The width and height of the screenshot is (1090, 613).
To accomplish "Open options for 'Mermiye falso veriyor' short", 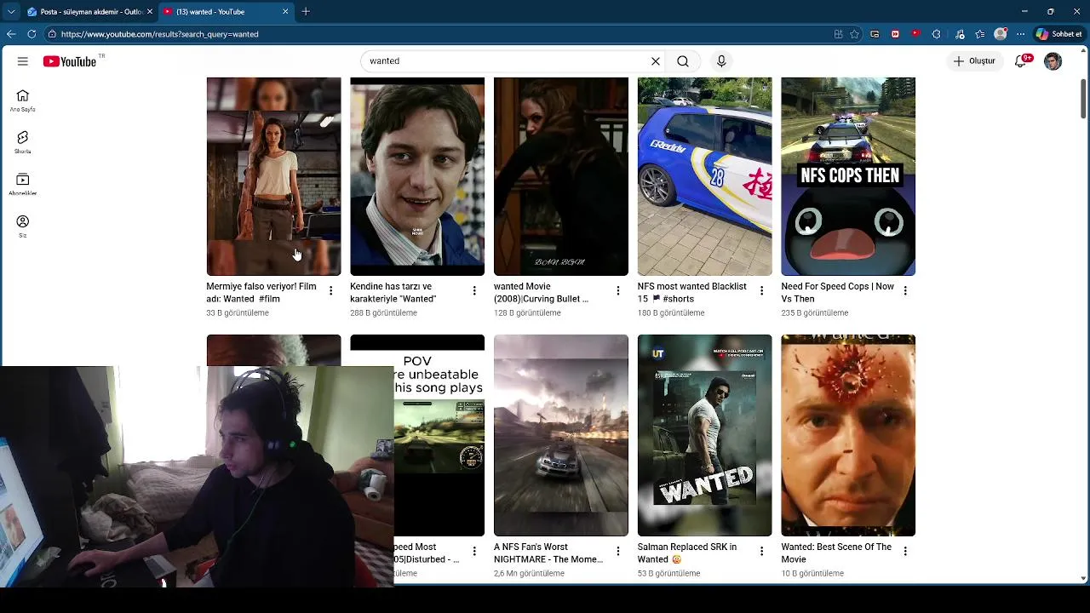I will coord(330,291).
